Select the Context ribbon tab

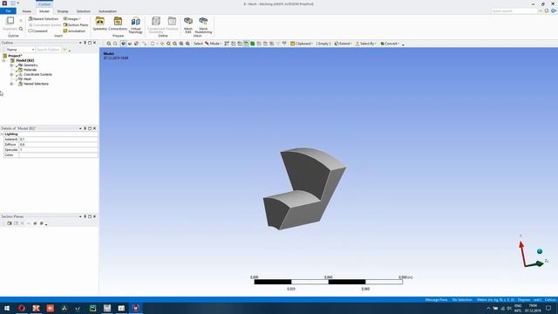pos(44,4)
